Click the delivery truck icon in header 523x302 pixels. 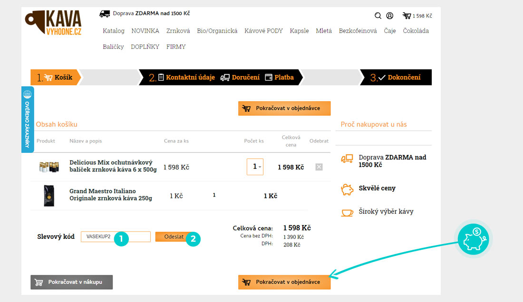[x=105, y=14]
